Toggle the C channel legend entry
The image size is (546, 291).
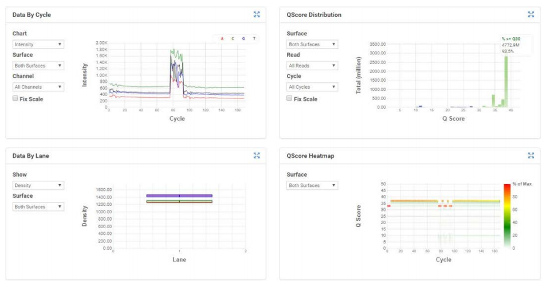233,39
